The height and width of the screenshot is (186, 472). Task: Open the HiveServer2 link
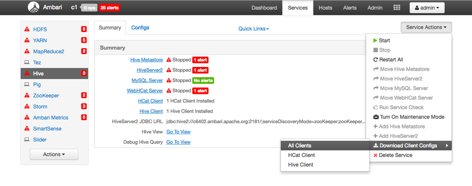point(149,70)
